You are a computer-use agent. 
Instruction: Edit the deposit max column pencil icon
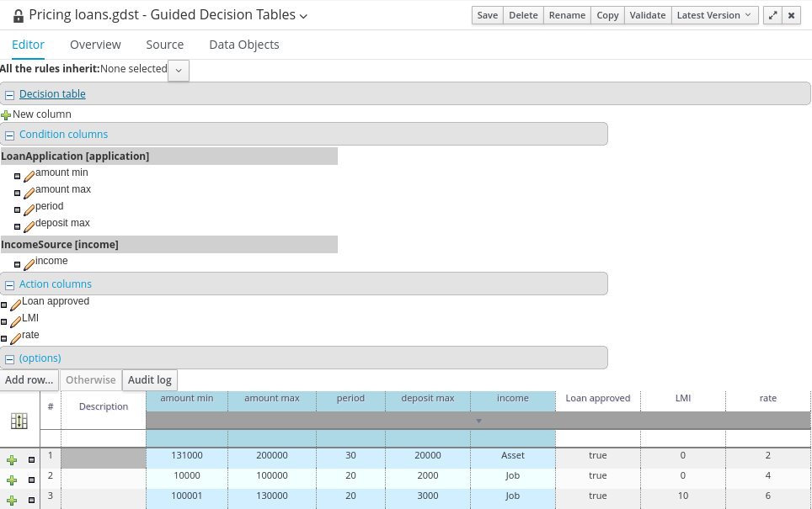coord(29,226)
